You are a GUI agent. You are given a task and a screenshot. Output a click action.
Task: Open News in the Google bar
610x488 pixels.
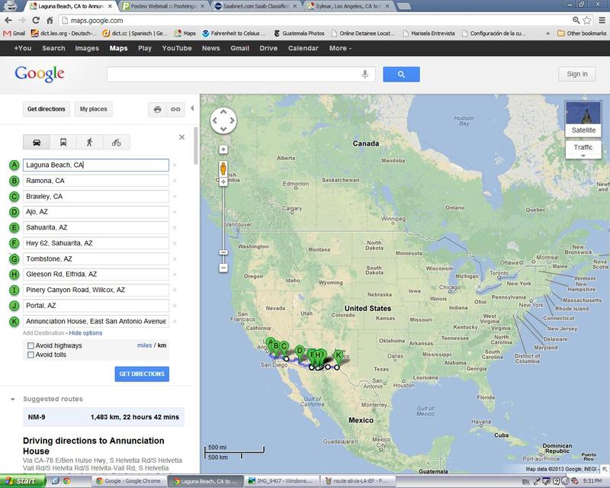click(x=211, y=48)
